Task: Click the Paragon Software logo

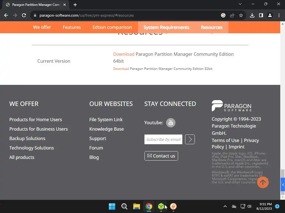Action: pos(232,106)
